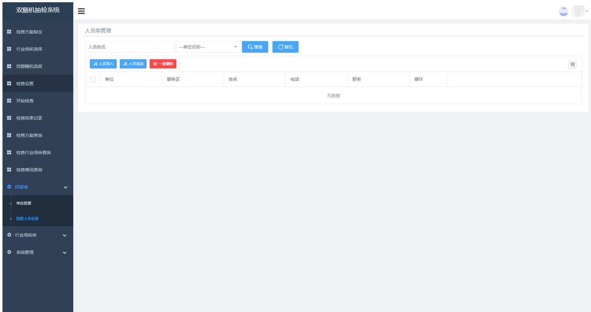Click the grid icon next to 检查方案制定
The image size is (591, 312).
[9, 32]
